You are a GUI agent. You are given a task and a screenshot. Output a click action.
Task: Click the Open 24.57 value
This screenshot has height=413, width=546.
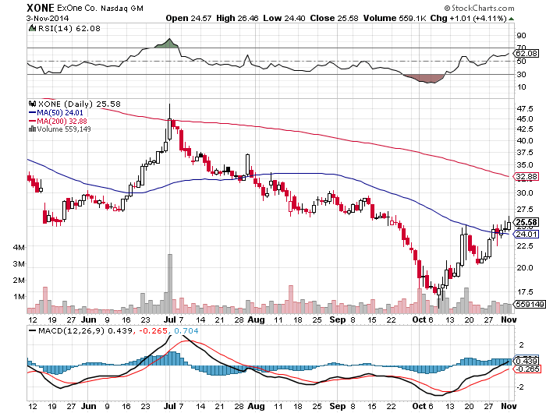click(189, 18)
